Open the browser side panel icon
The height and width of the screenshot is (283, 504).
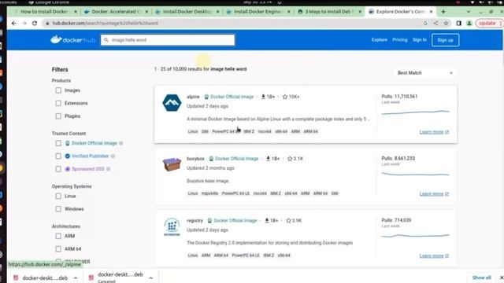tap(458, 23)
